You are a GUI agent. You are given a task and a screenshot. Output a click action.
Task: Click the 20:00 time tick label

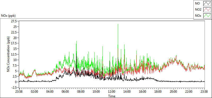173,91
